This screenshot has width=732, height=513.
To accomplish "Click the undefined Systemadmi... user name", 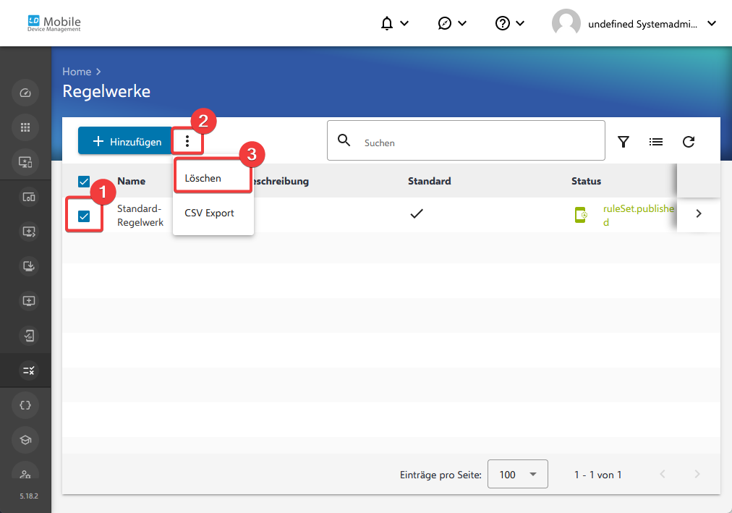I will [642, 24].
